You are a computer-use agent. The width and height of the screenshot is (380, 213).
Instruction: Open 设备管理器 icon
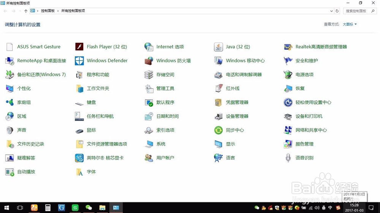[x=218, y=116]
